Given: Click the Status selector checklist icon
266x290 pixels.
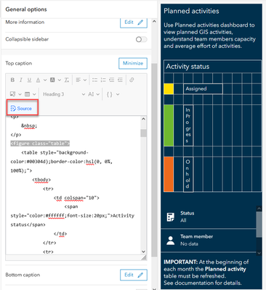Looking at the screenshot, I should click(x=171, y=217).
